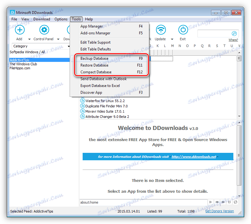Open the Options menu
Screen dimensions: 251x224
61,19
